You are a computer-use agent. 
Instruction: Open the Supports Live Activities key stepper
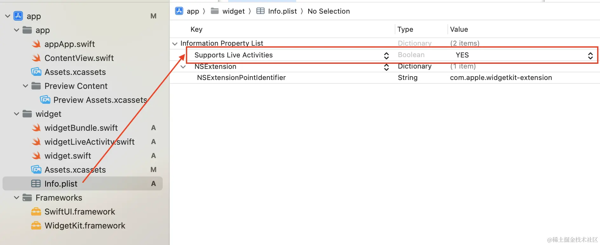click(x=386, y=56)
